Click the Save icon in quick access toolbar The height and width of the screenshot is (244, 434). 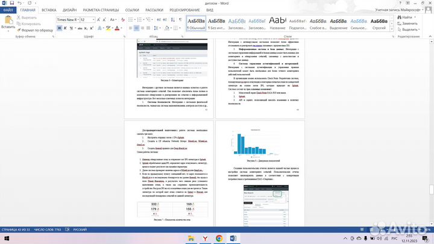[x=13, y=3]
